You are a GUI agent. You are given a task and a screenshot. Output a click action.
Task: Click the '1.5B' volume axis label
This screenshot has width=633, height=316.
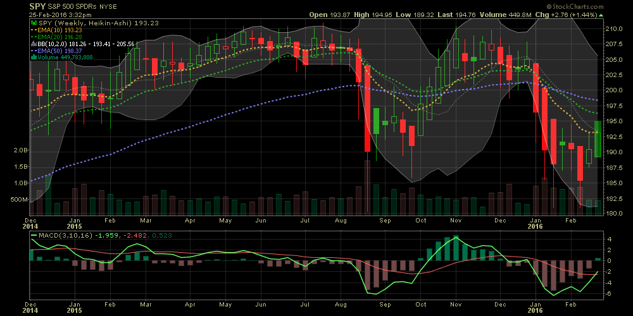21,167
